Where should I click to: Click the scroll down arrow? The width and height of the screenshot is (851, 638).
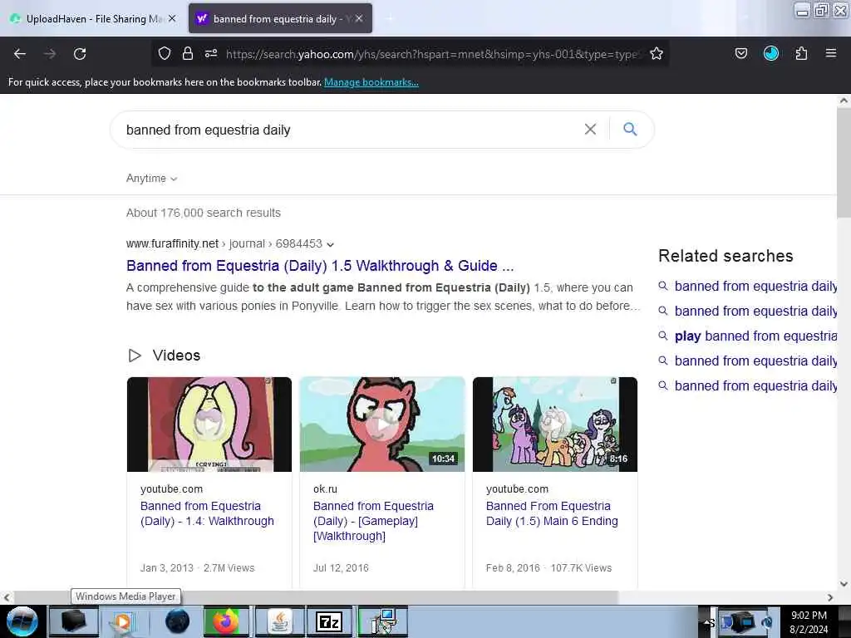point(844,584)
